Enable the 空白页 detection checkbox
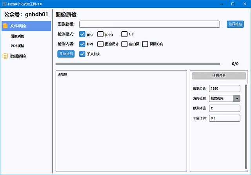The width and height of the screenshot is (251, 175). (x=124, y=44)
